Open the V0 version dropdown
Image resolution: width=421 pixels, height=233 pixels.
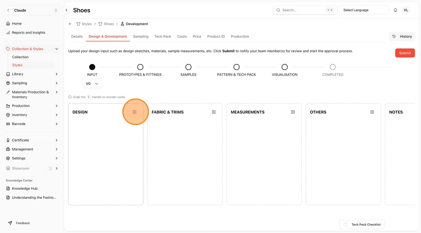click(x=92, y=84)
